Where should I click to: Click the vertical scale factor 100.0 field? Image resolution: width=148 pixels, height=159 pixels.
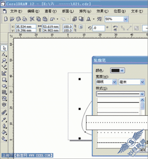tap(68, 30)
